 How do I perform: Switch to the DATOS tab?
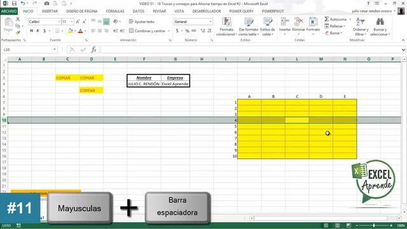tap(139, 11)
